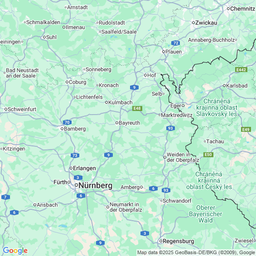
Task: Select the E442 route badge near Karlsbad
Action: (241, 70)
